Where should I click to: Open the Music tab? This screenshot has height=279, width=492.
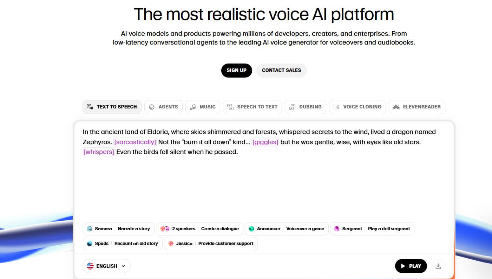pos(203,107)
